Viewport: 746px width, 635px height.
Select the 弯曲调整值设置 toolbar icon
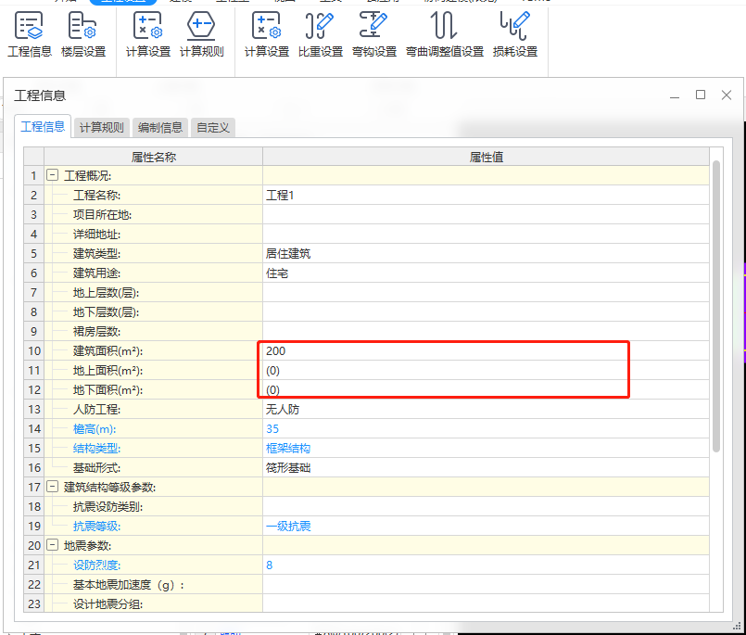[445, 35]
